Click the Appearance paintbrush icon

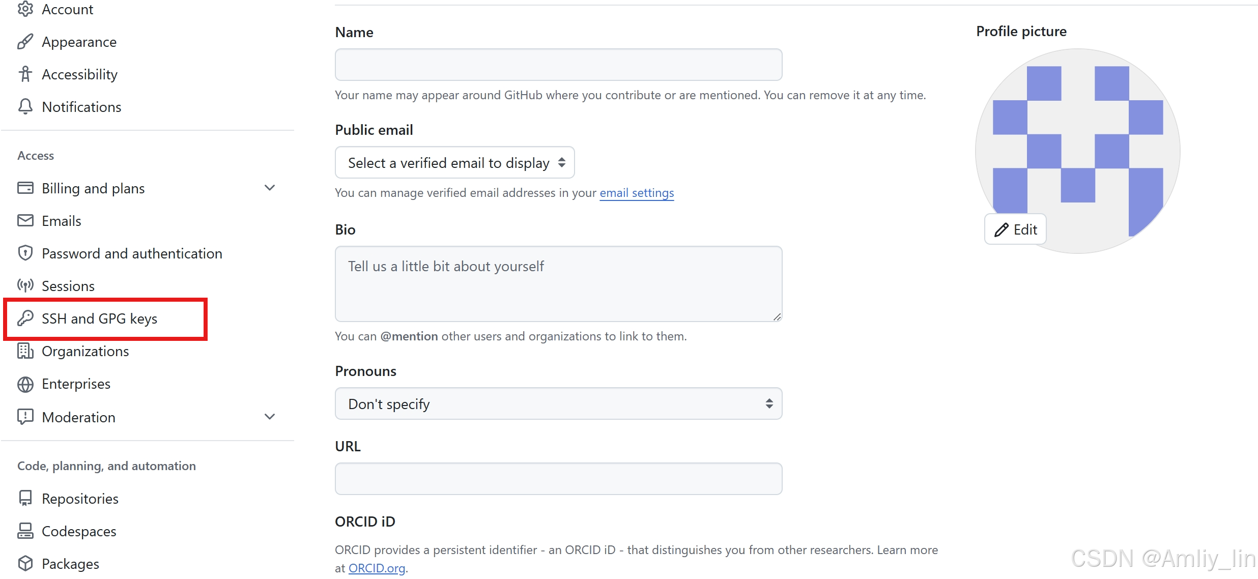tap(25, 42)
